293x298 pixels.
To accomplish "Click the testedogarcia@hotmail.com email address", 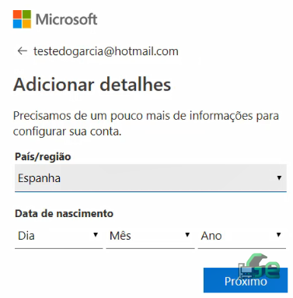I will tap(106, 51).
